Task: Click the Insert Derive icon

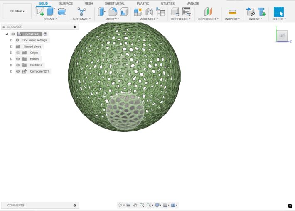Action: [251, 12]
